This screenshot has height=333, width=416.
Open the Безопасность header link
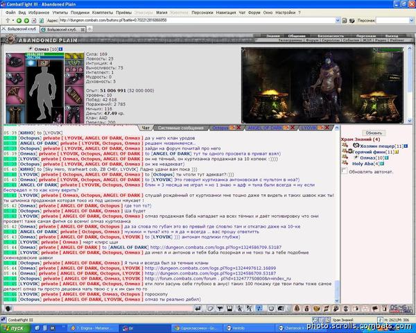coord(331,36)
